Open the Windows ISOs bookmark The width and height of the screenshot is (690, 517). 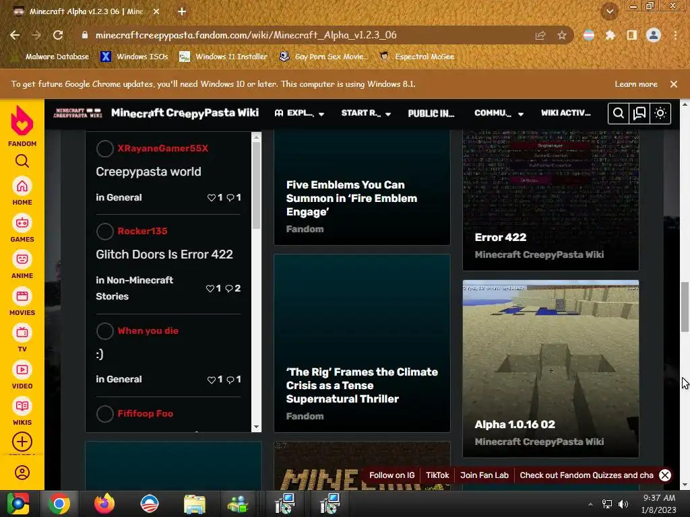pos(135,57)
